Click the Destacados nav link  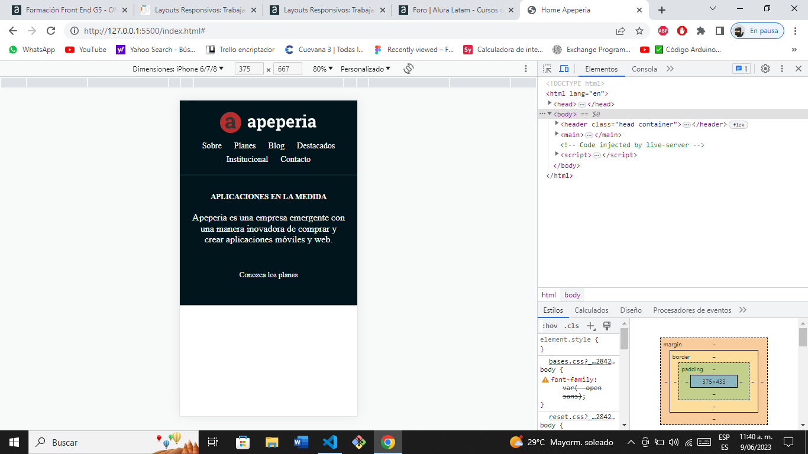click(316, 145)
